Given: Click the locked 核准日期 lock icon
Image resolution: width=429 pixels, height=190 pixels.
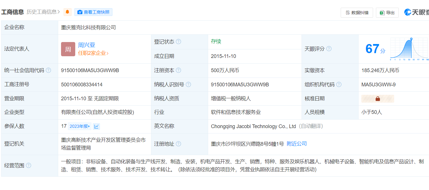Looking at the screenshot, I should (378, 99).
